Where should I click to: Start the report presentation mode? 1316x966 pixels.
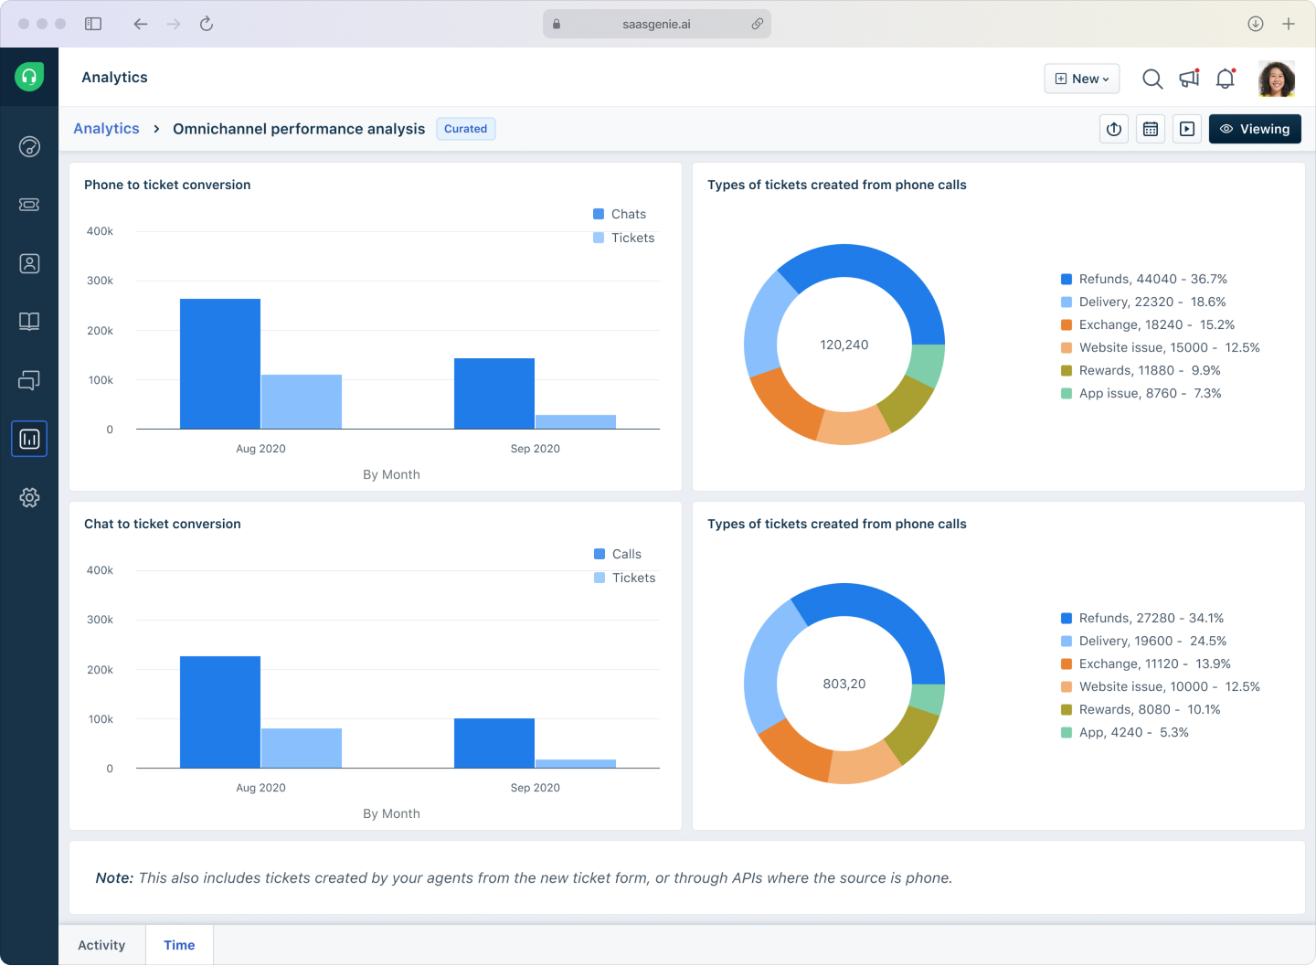(1187, 129)
